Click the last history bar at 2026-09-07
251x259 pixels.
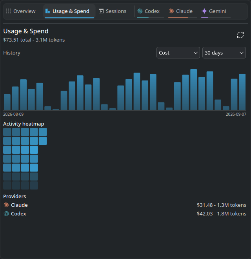tap(242, 92)
